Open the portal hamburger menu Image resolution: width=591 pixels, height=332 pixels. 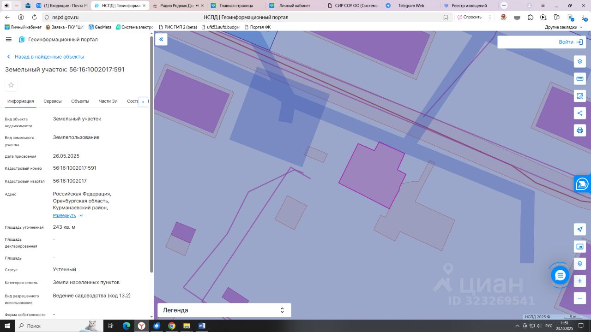pyautogui.click(x=8, y=39)
